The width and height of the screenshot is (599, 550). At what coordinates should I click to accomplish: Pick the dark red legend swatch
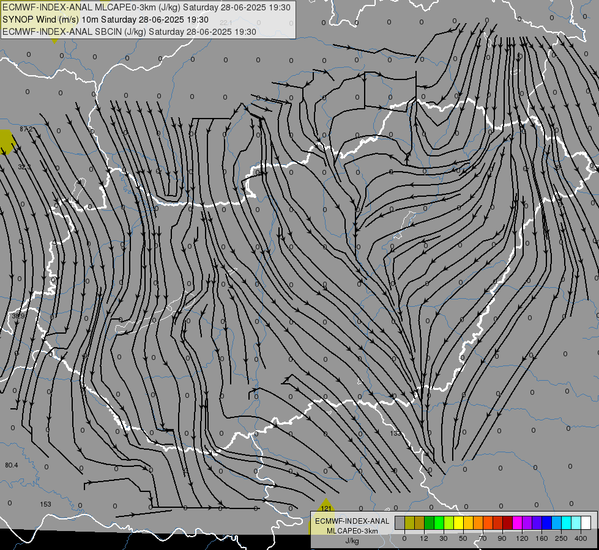508,522
